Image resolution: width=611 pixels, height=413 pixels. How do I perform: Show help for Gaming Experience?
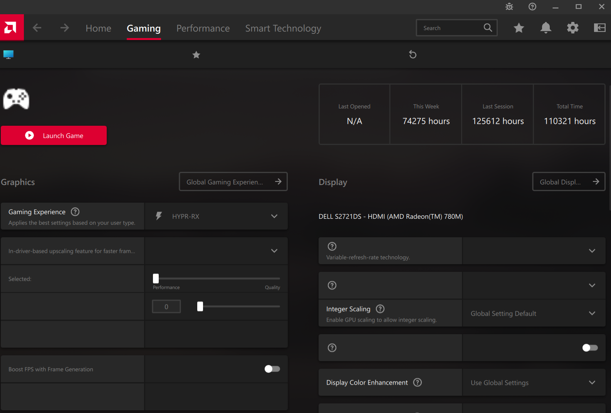click(x=76, y=212)
